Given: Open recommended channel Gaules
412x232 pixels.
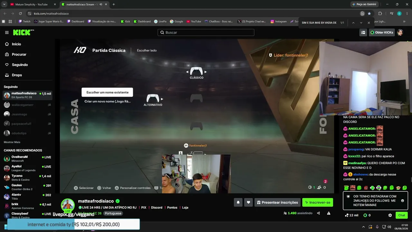Looking at the screenshot, I should [x=27, y=187].
